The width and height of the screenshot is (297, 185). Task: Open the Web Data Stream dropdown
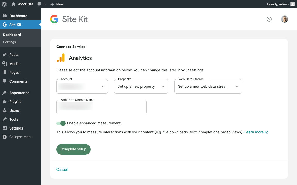point(208,86)
